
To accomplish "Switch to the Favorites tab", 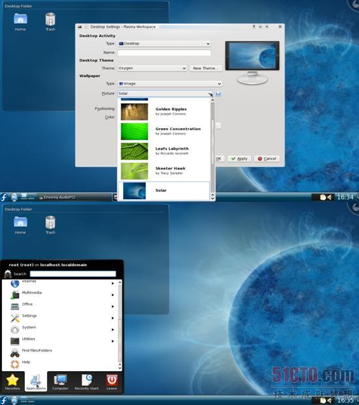I will (x=12, y=382).
